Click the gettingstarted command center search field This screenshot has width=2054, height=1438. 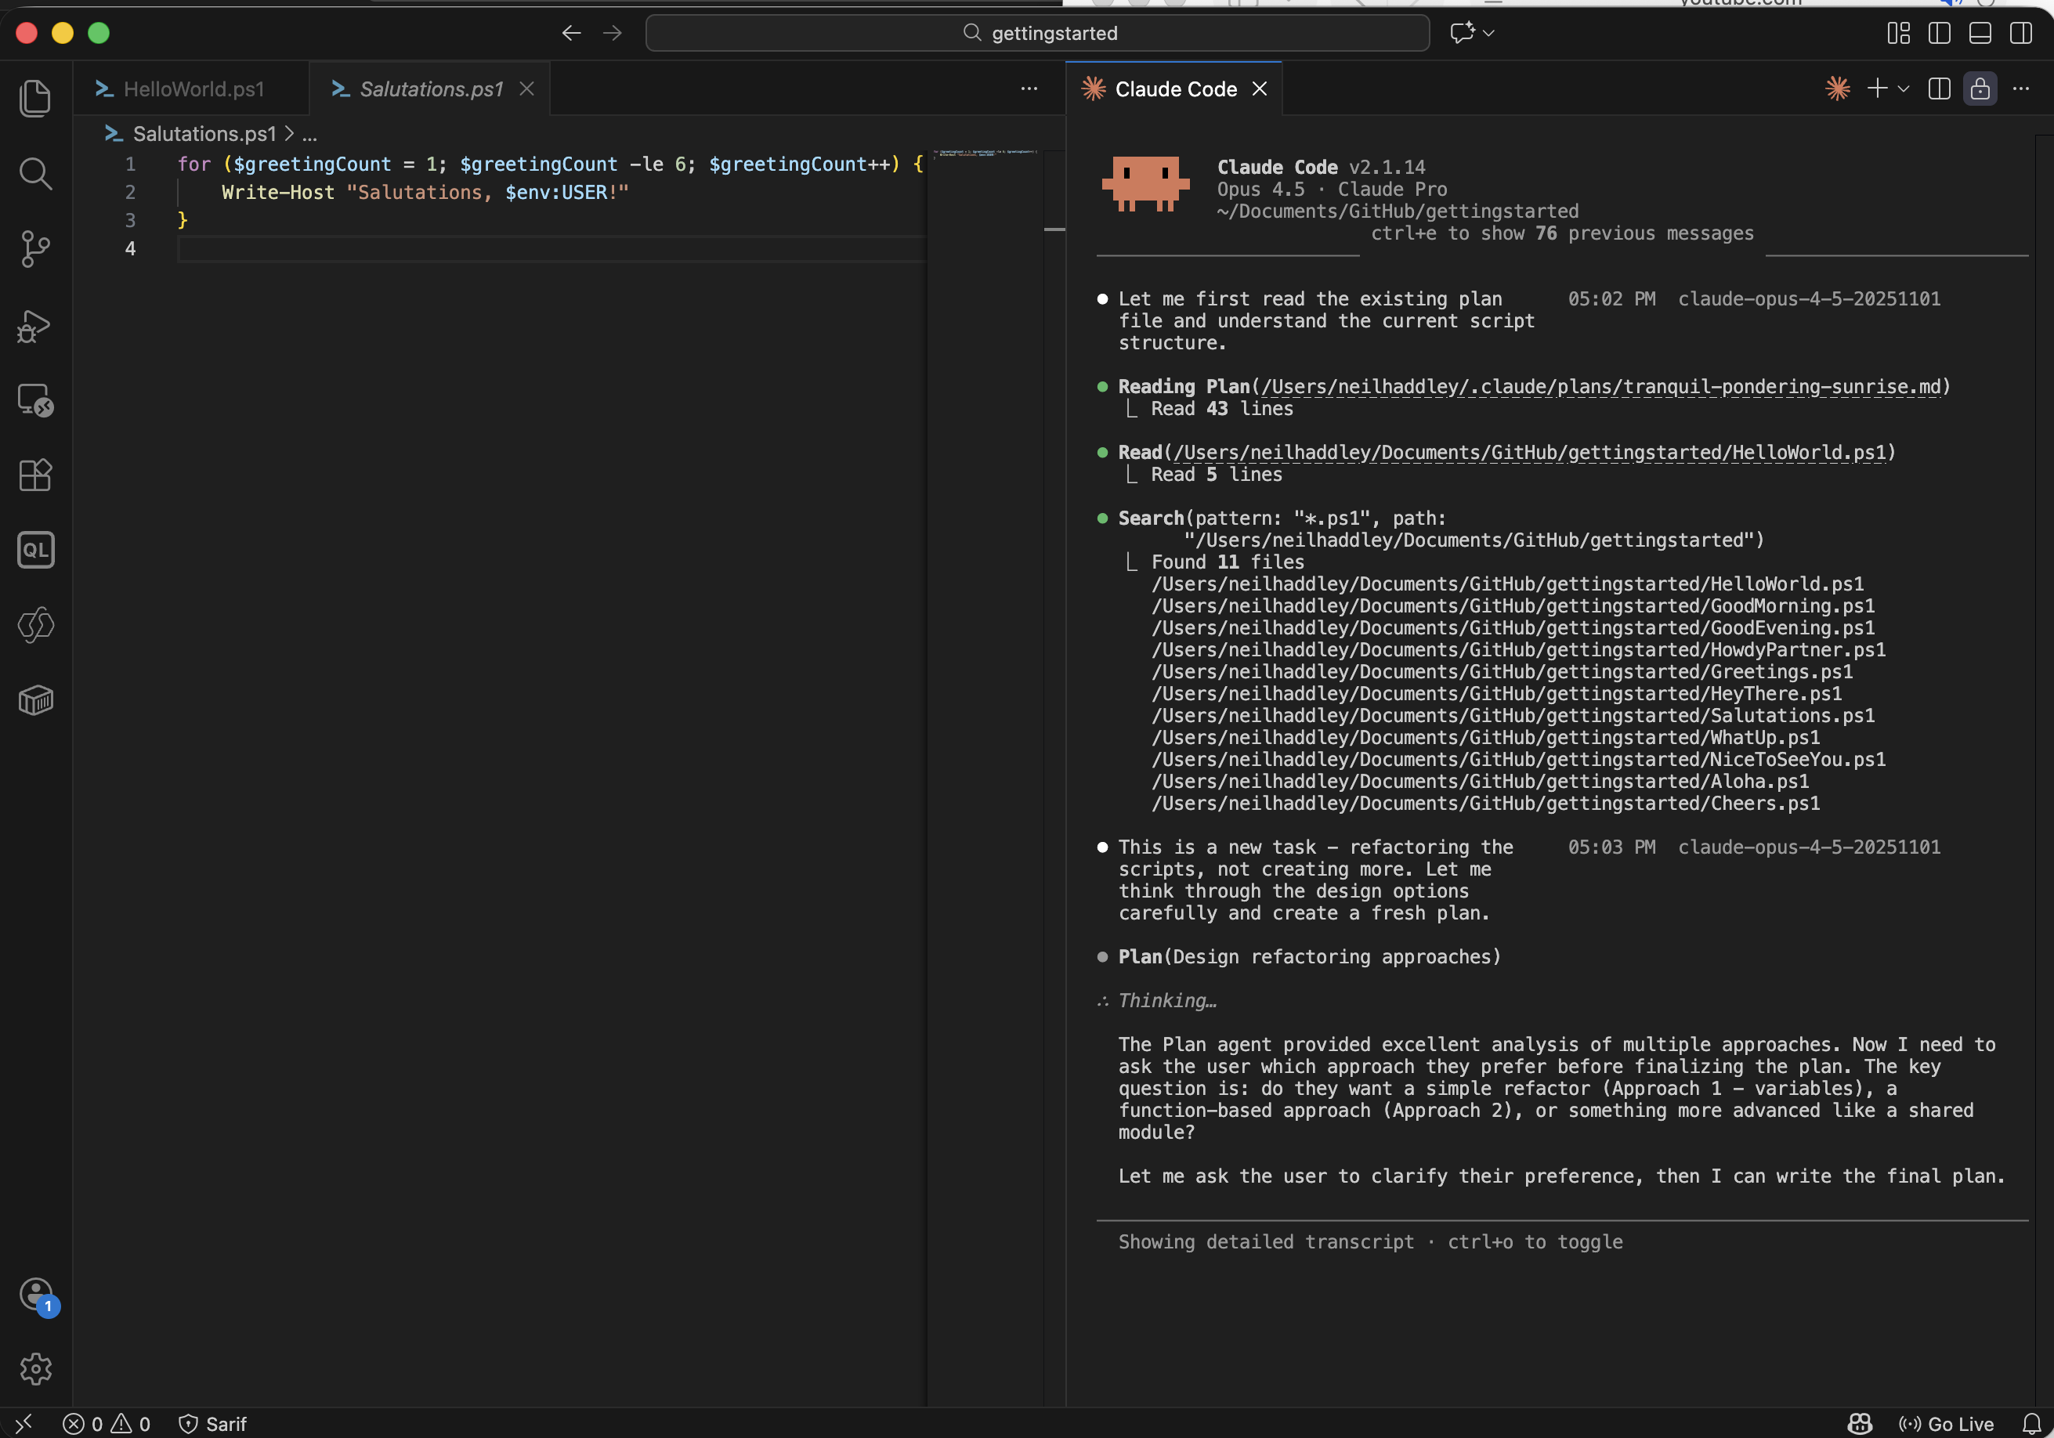pos(1037,33)
